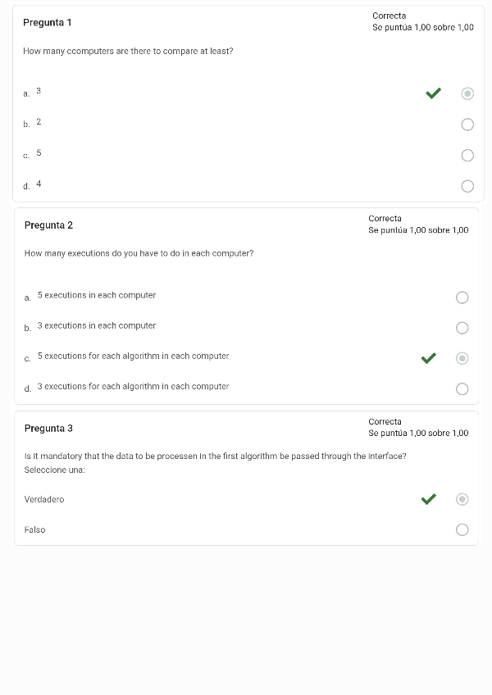Select the Verdadero radio button
Screen dimensions: 492x695
tap(462, 499)
